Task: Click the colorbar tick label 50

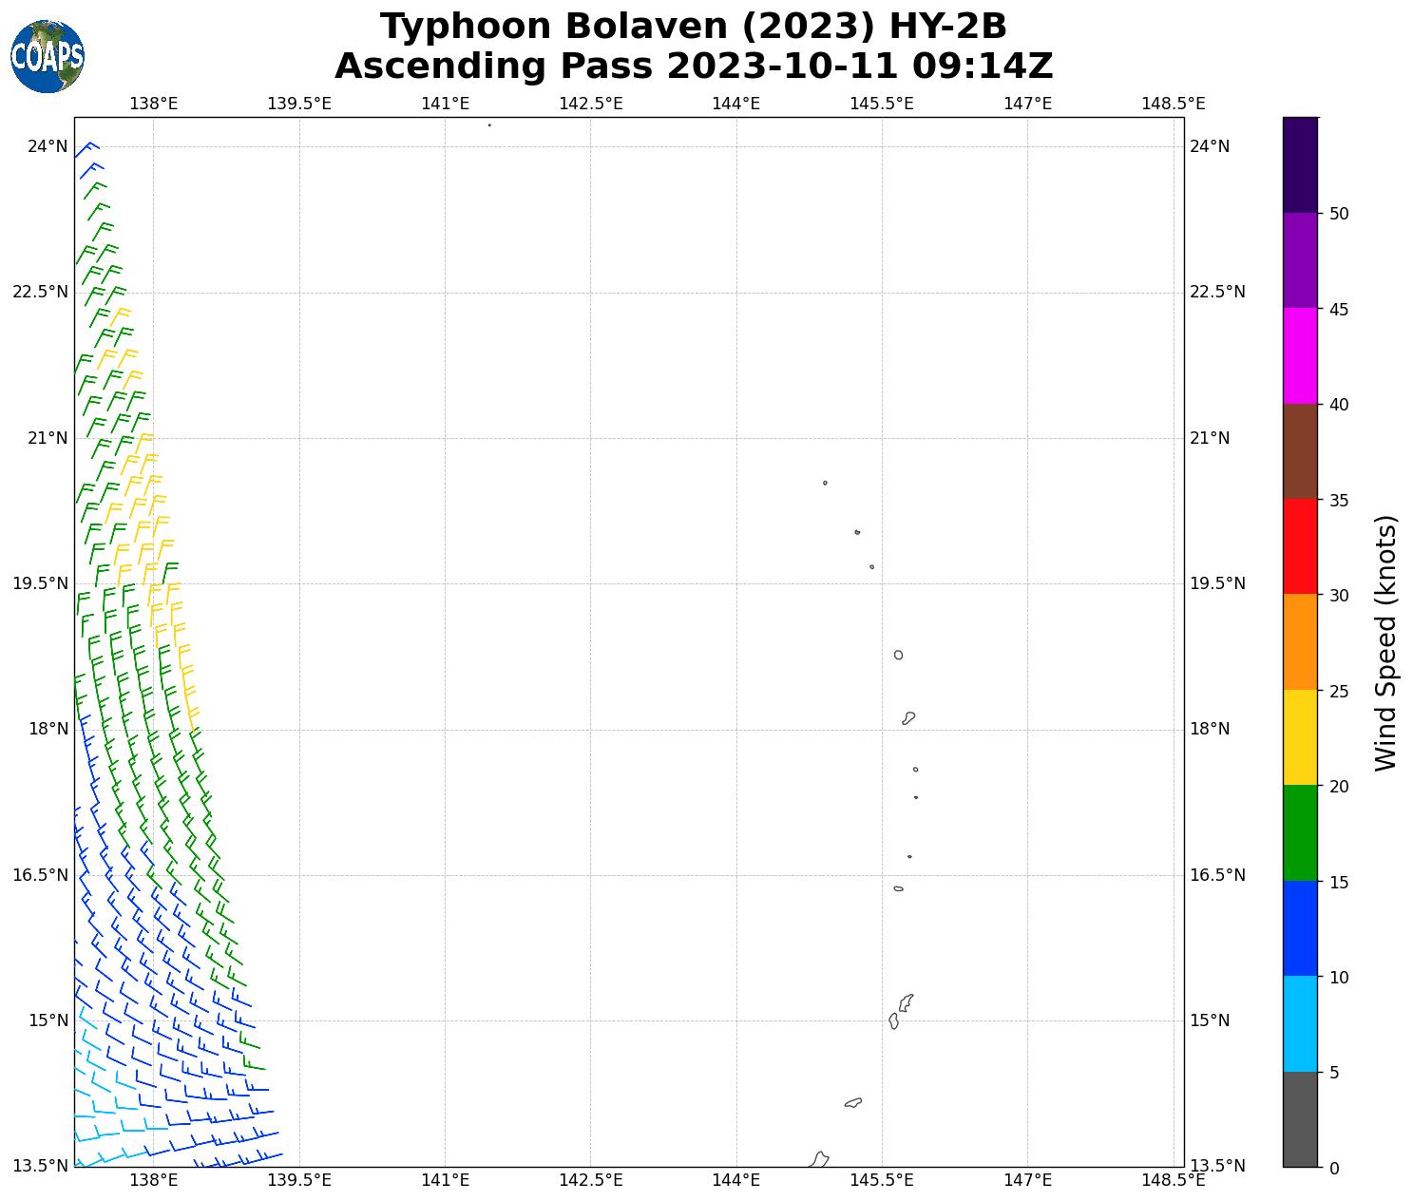Action: pyautogui.click(x=1339, y=214)
